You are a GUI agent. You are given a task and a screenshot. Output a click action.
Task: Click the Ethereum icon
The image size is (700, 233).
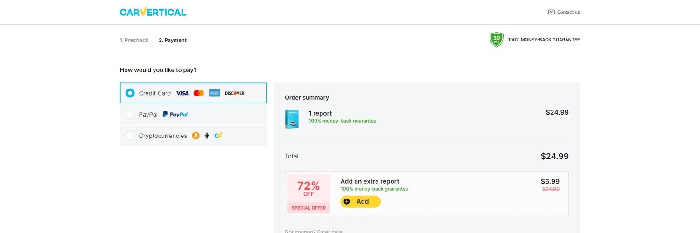pyautogui.click(x=207, y=136)
